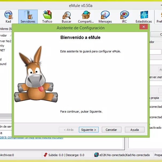Open the IRC chat icon
This screenshot has height=162, width=162.
pos(124,17)
